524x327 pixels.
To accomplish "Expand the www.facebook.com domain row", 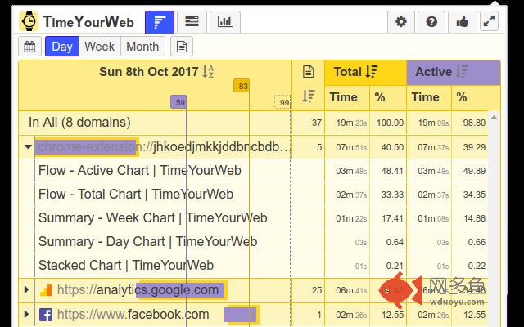I will click(27, 314).
